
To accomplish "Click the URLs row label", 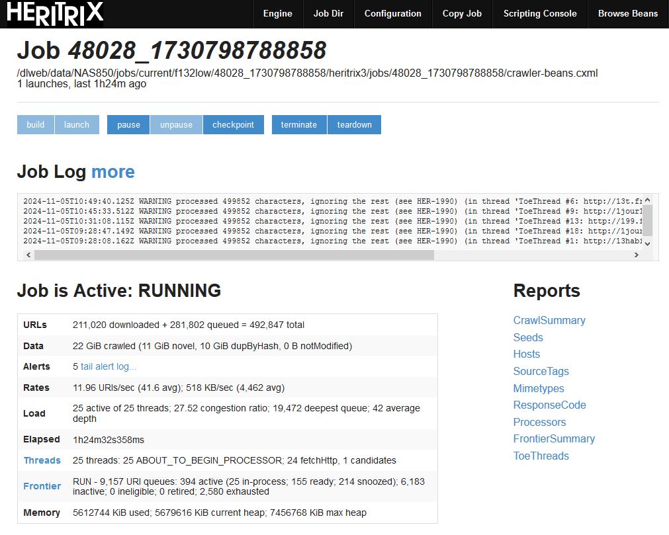I will [x=35, y=325].
